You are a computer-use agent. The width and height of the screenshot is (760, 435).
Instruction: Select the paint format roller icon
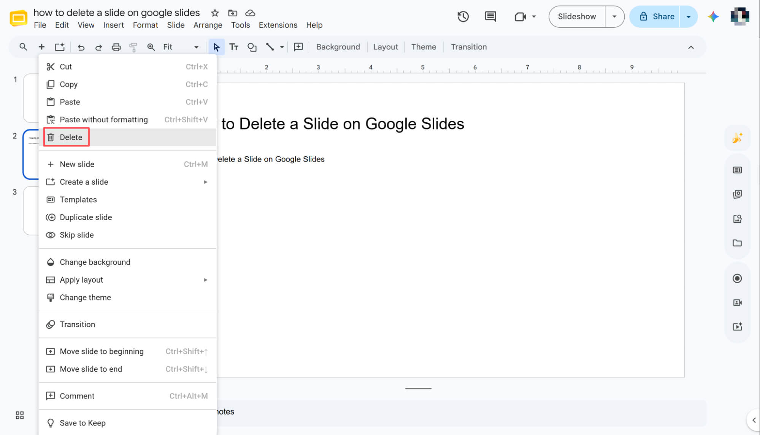tap(133, 47)
